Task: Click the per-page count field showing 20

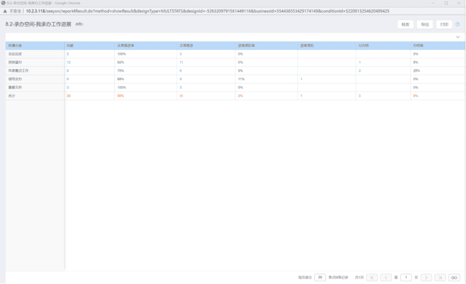Action: (320, 277)
